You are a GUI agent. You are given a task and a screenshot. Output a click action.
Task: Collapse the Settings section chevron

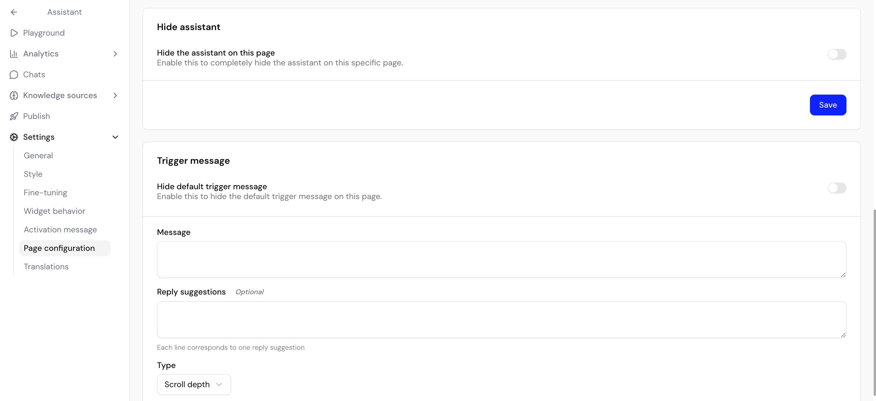[115, 137]
